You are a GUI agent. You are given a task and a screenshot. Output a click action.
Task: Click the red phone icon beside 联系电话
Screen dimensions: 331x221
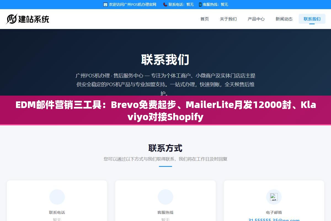165,4
